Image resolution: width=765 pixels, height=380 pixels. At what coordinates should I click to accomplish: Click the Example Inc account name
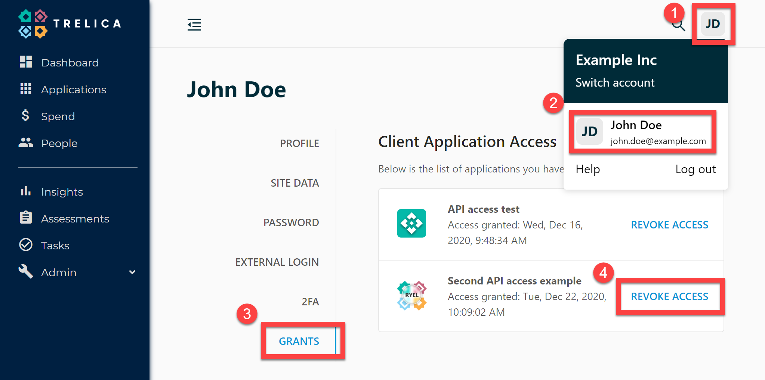click(616, 60)
